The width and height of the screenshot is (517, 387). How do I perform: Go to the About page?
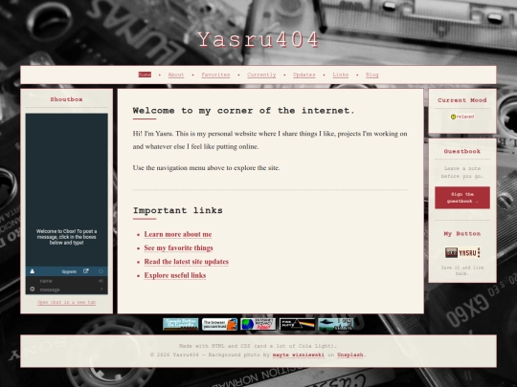tap(176, 75)
